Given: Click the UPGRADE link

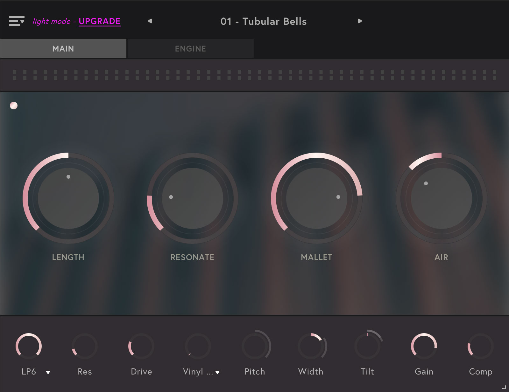Looking at the screenshot, I should coord(100,21).
